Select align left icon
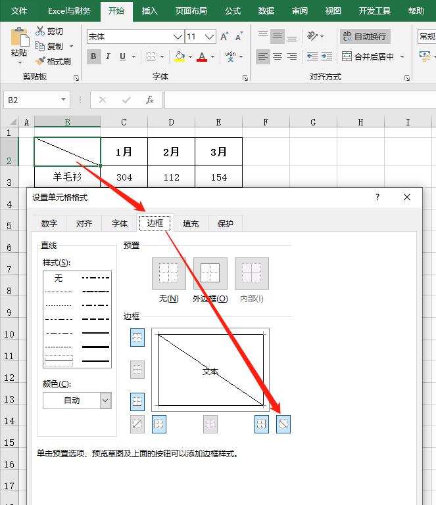Screen dimensions: 436x505 (x=263, y=56)
